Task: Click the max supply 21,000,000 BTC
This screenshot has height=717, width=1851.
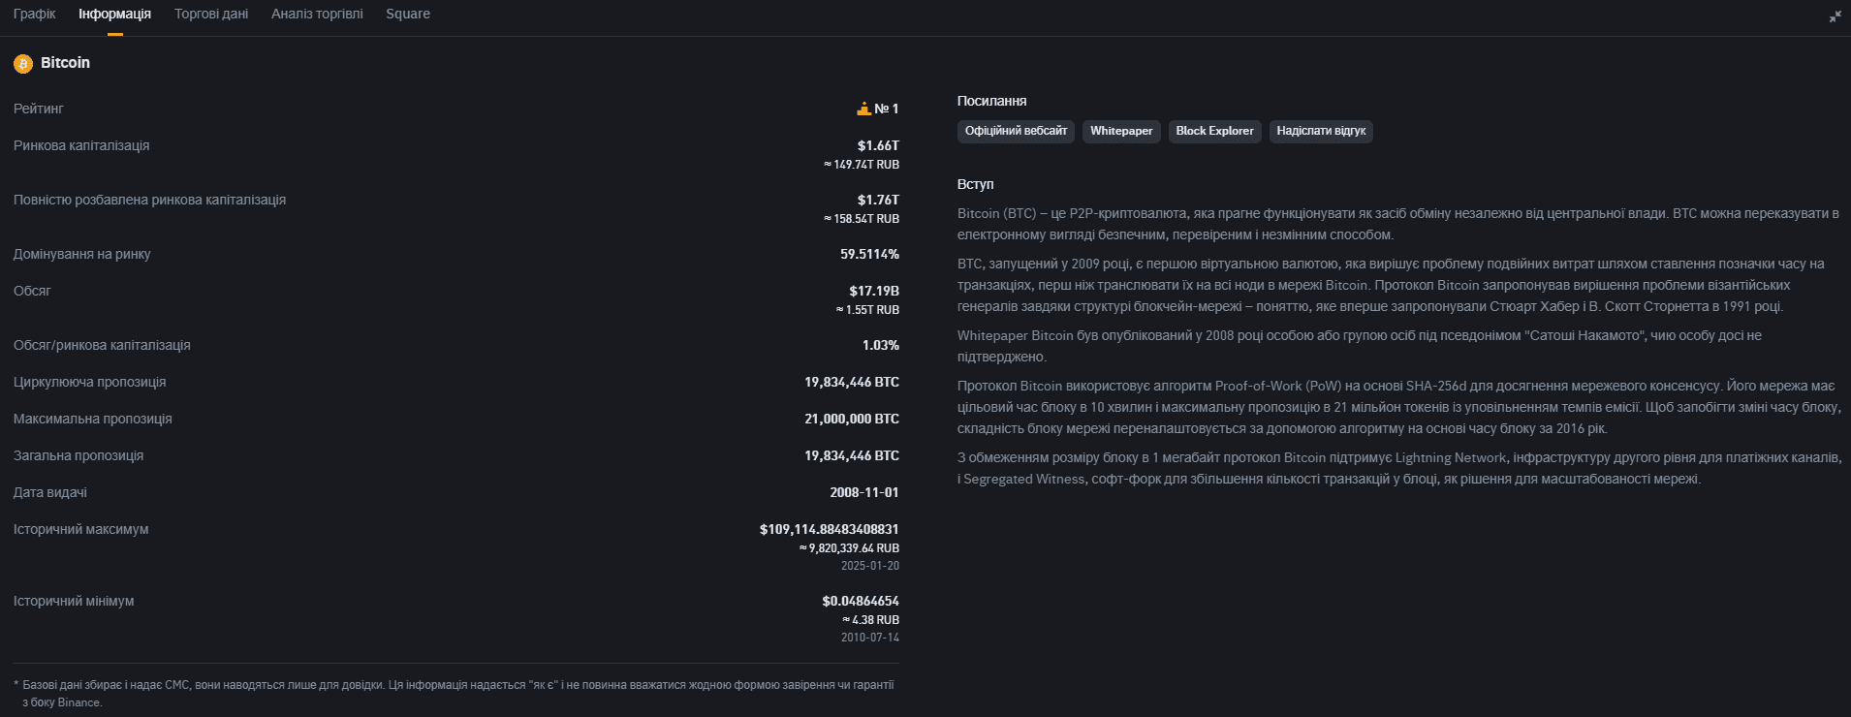Action: (852, 419)
